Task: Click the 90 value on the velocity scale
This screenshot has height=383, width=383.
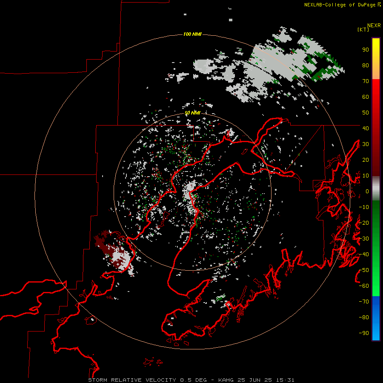Action: [x=366, y=50]
